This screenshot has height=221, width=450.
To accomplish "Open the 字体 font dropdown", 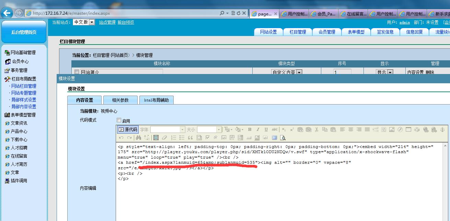I will [x=182, y=130].
